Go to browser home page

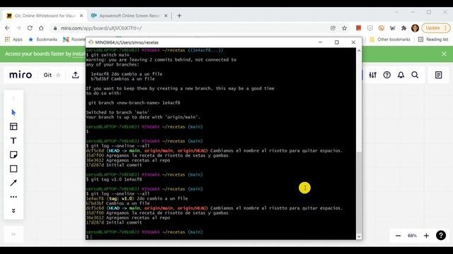41,28
